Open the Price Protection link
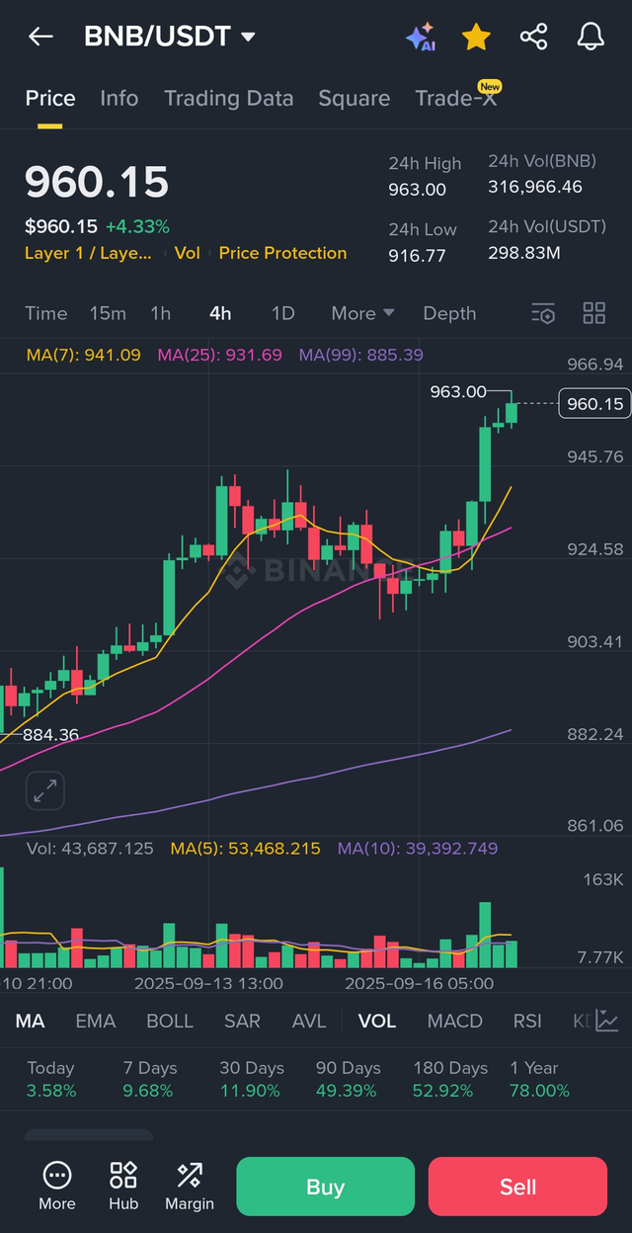Image resolution: width=632 pixels, height=1233 pixels. [282, 253]
